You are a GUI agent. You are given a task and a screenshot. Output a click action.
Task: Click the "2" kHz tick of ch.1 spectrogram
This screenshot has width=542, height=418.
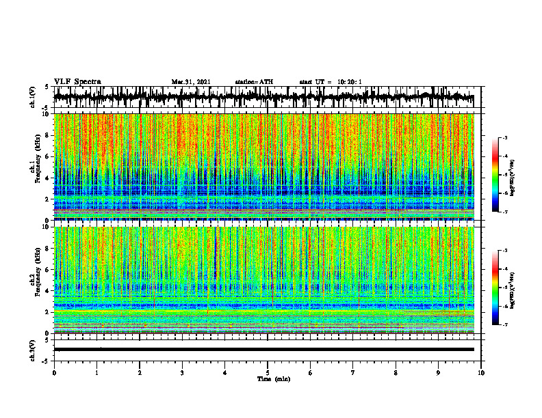click(48, 199)
